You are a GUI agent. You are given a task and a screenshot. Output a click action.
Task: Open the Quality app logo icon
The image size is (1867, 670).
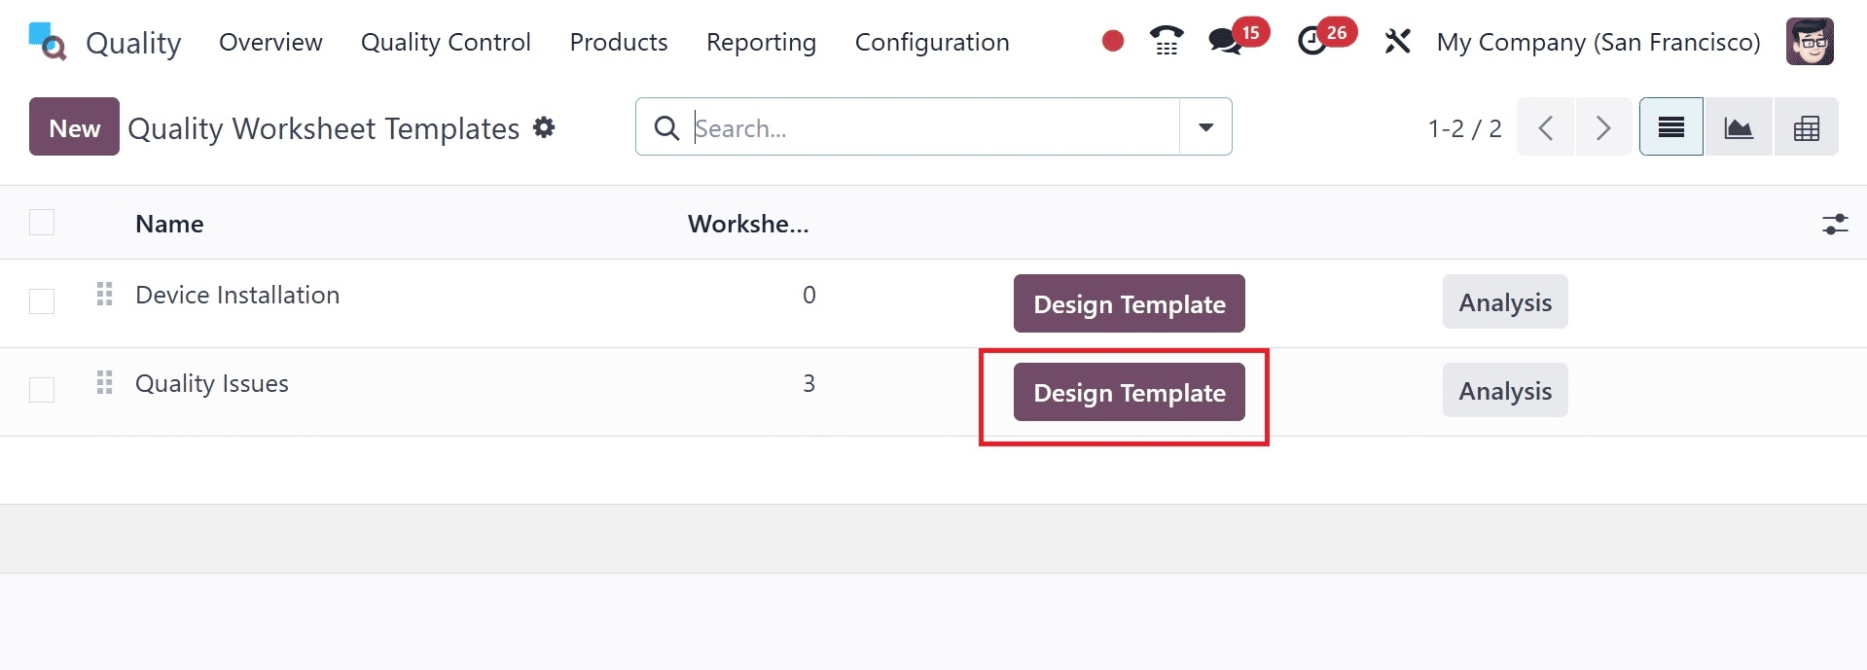coord(48,42)
